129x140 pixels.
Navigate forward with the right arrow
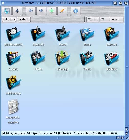point(41,11)
